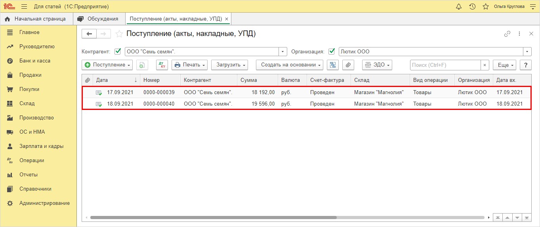Open related documents structure icon

click(x=333, y=65)
